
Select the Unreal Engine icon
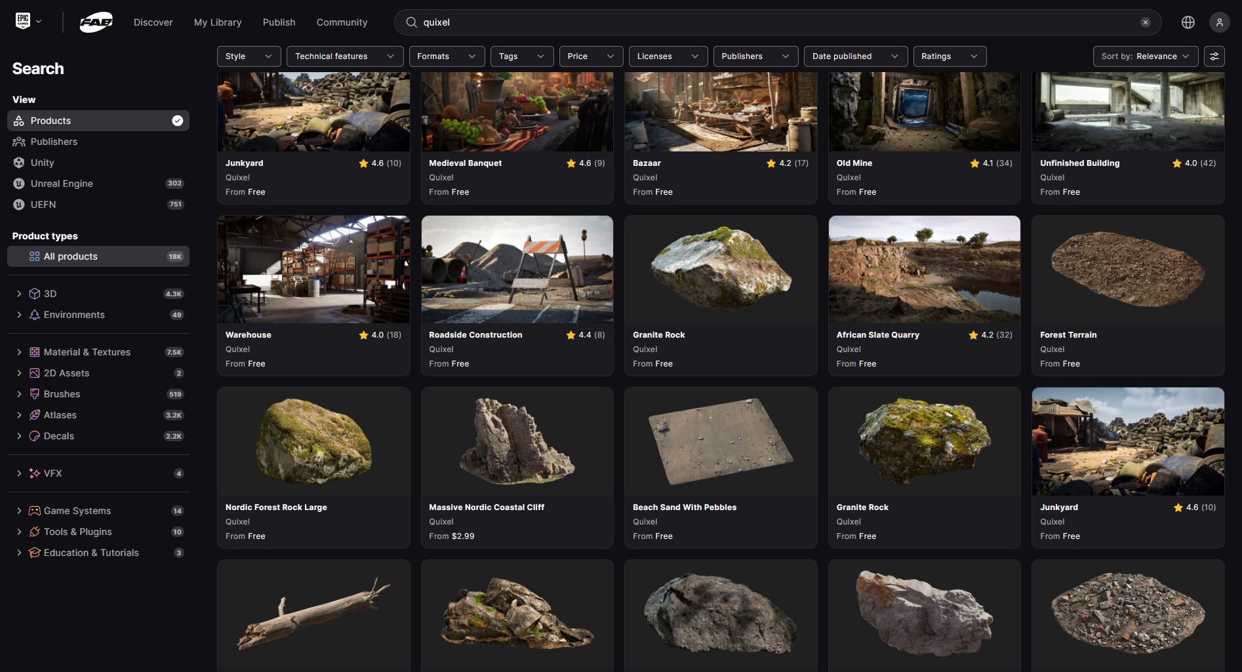19,184
